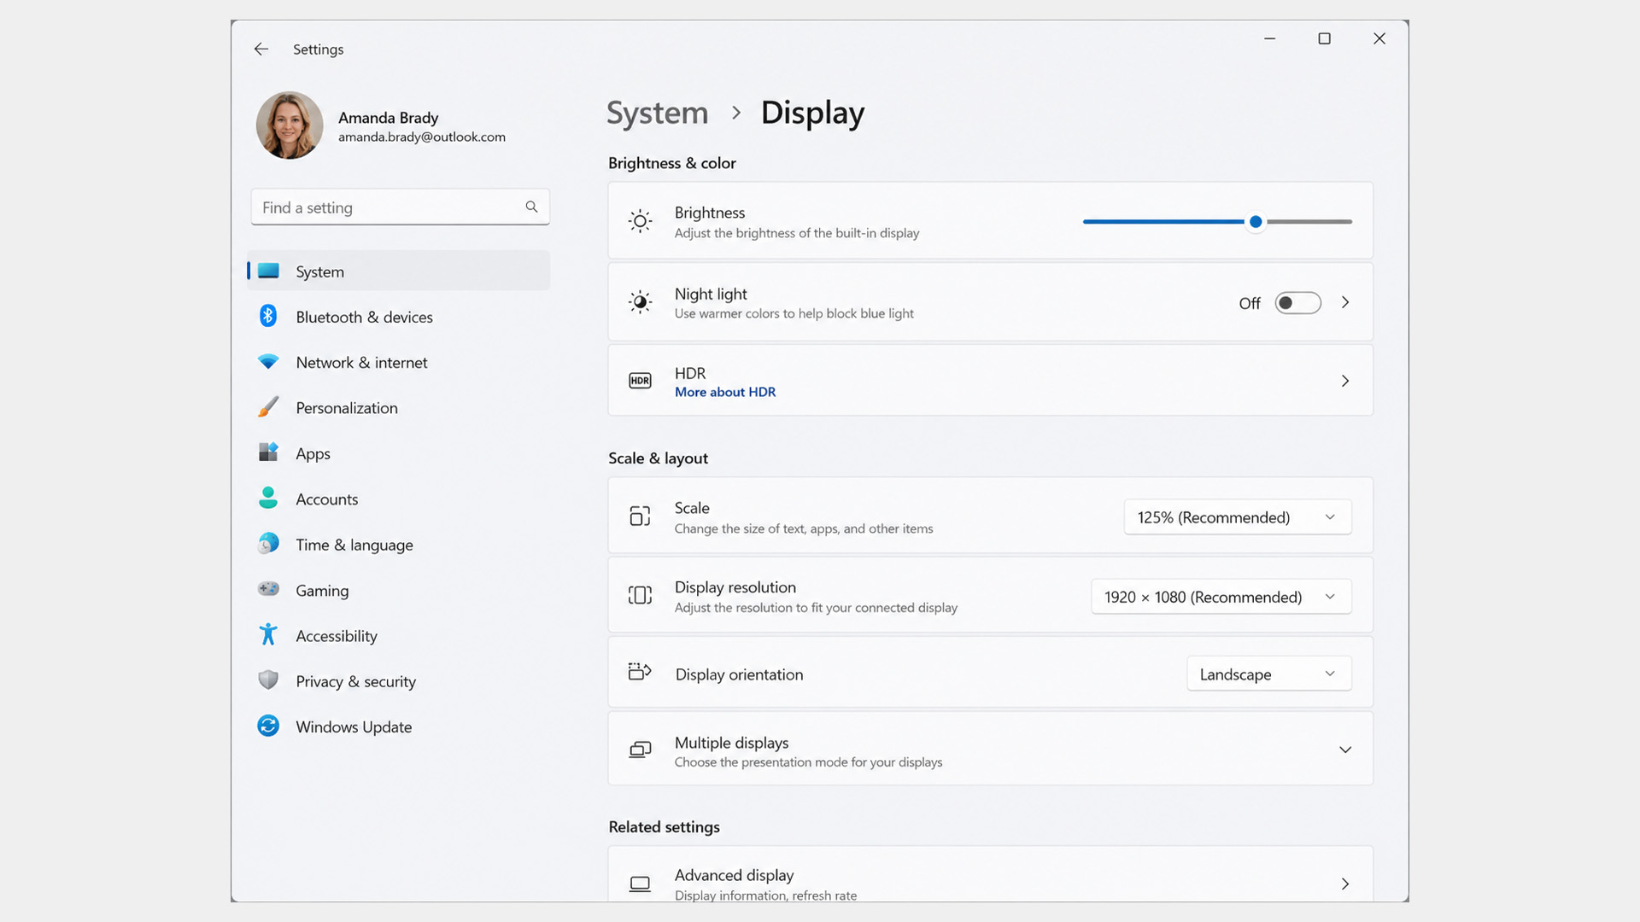
Task: Click the search magnifier icon in Find a setting
Action: (531, 207)
